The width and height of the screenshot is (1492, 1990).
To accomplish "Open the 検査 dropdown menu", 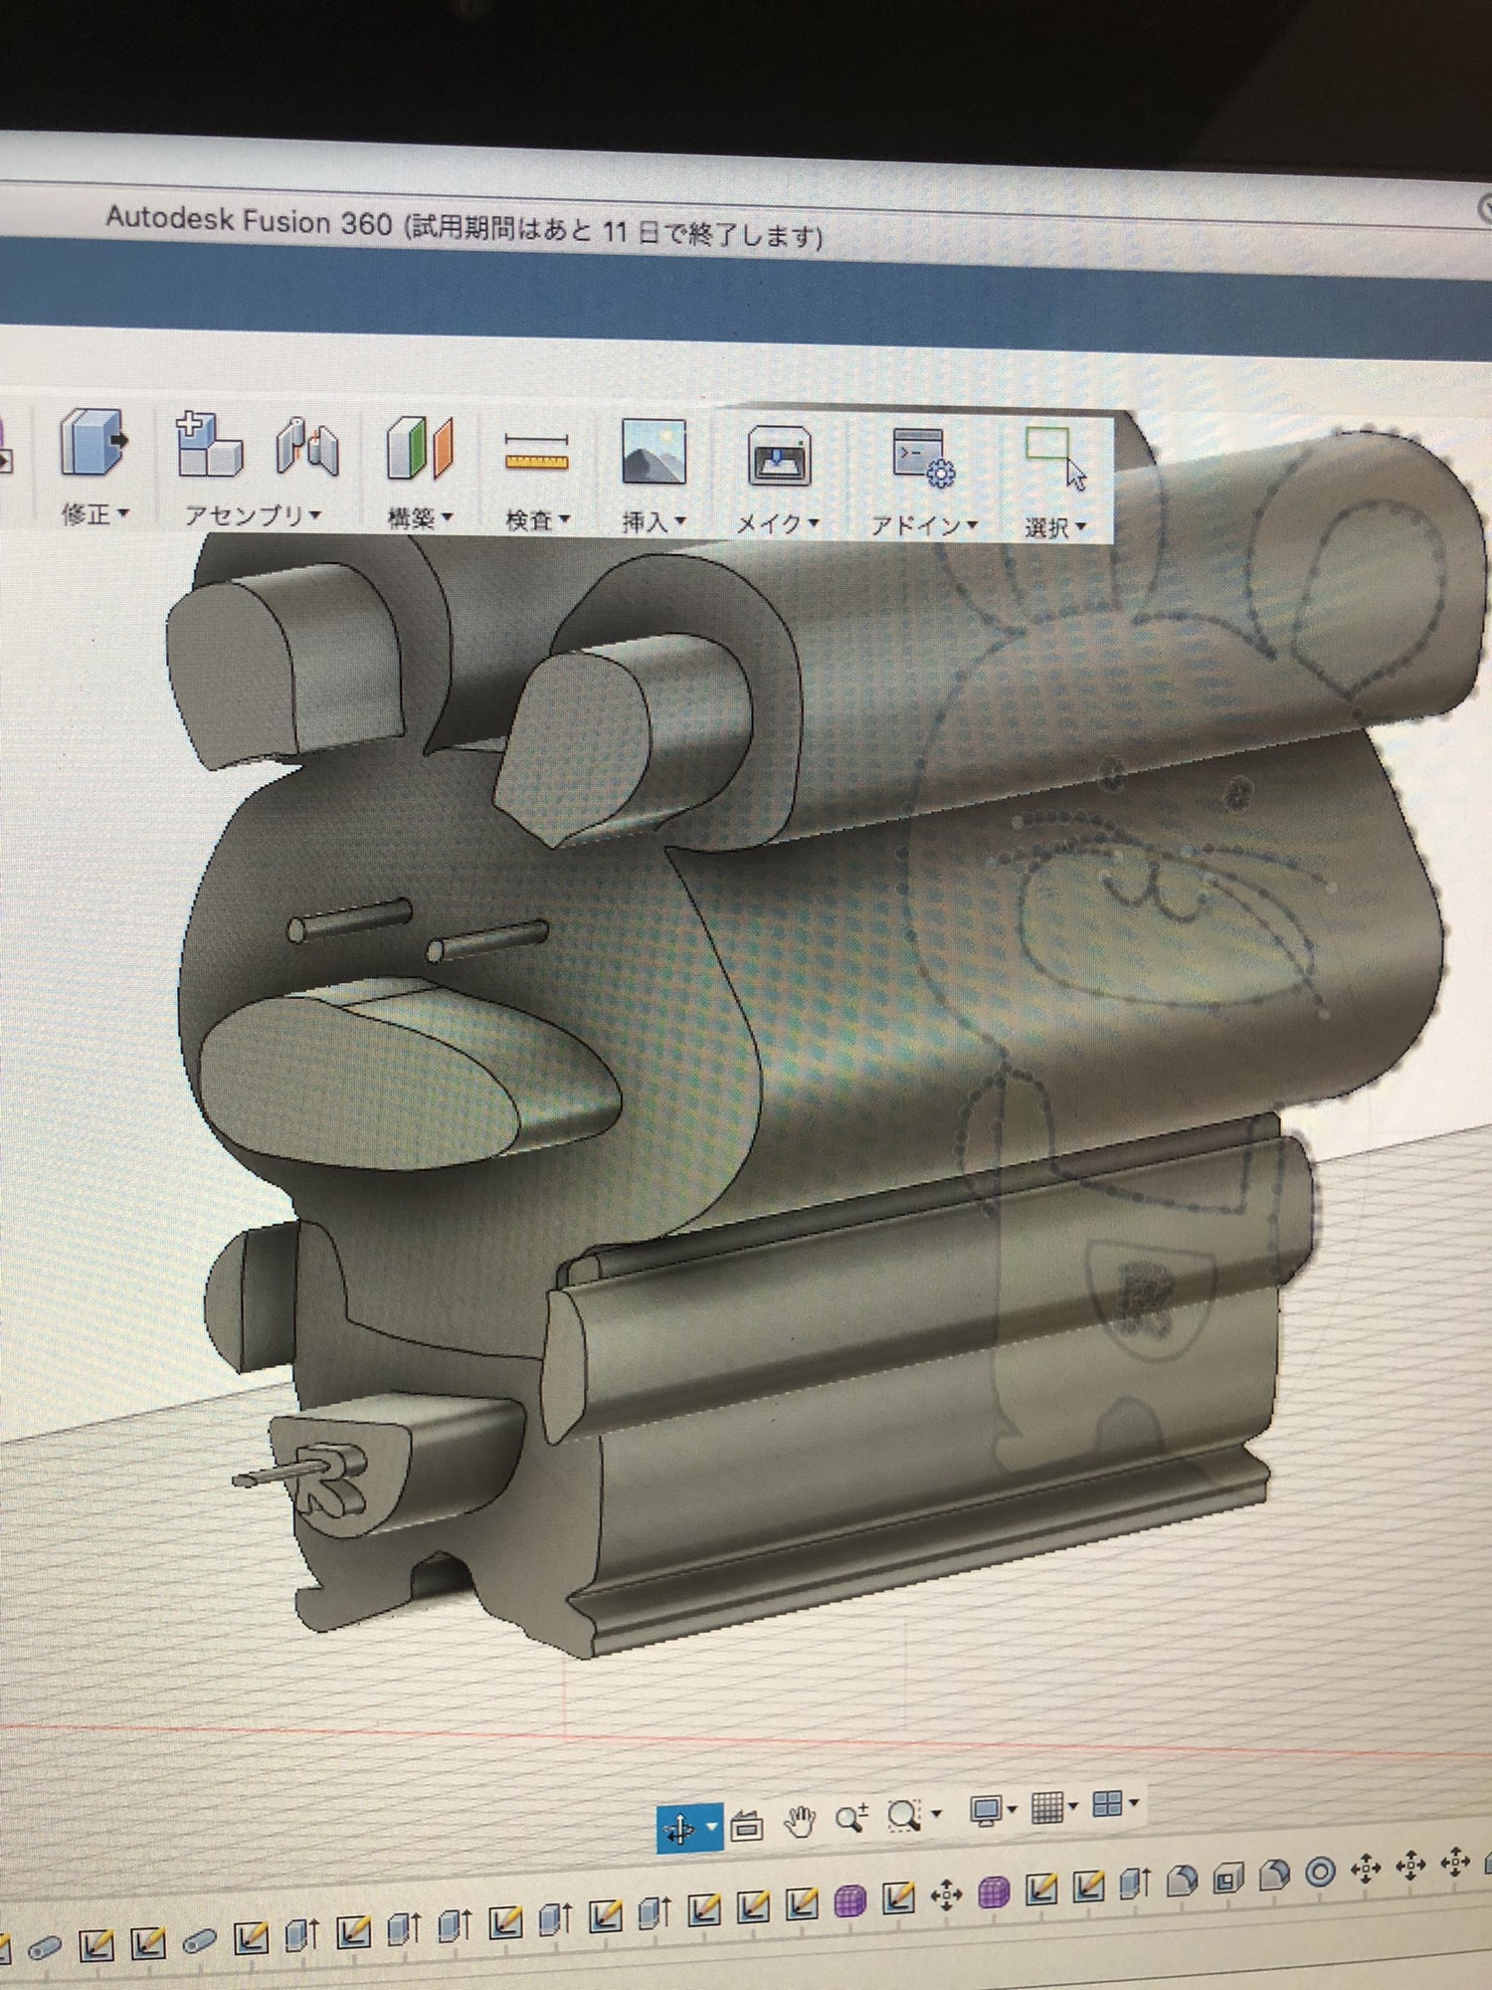I will coord(537,519).
